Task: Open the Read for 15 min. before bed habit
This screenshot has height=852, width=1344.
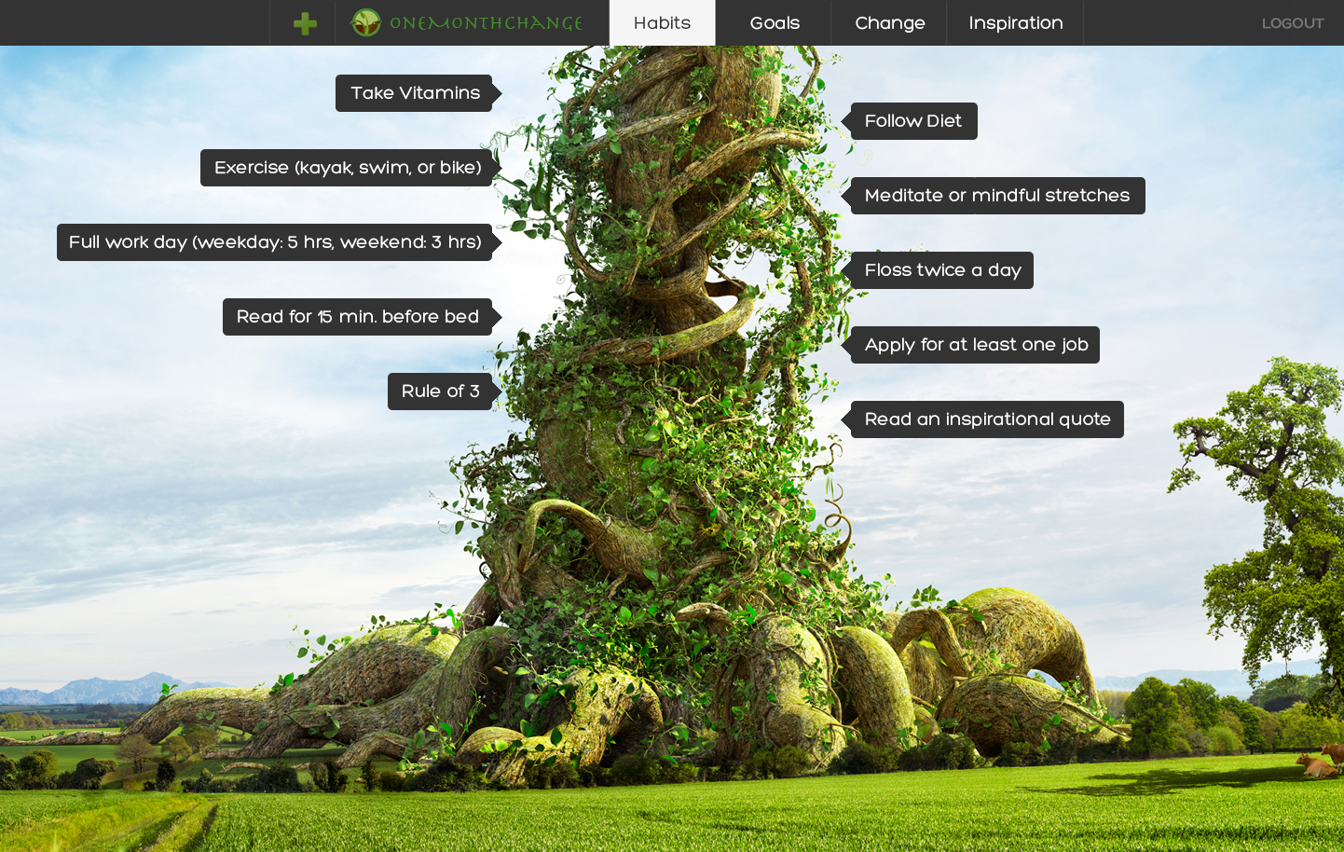Action: tap(357, 317)
